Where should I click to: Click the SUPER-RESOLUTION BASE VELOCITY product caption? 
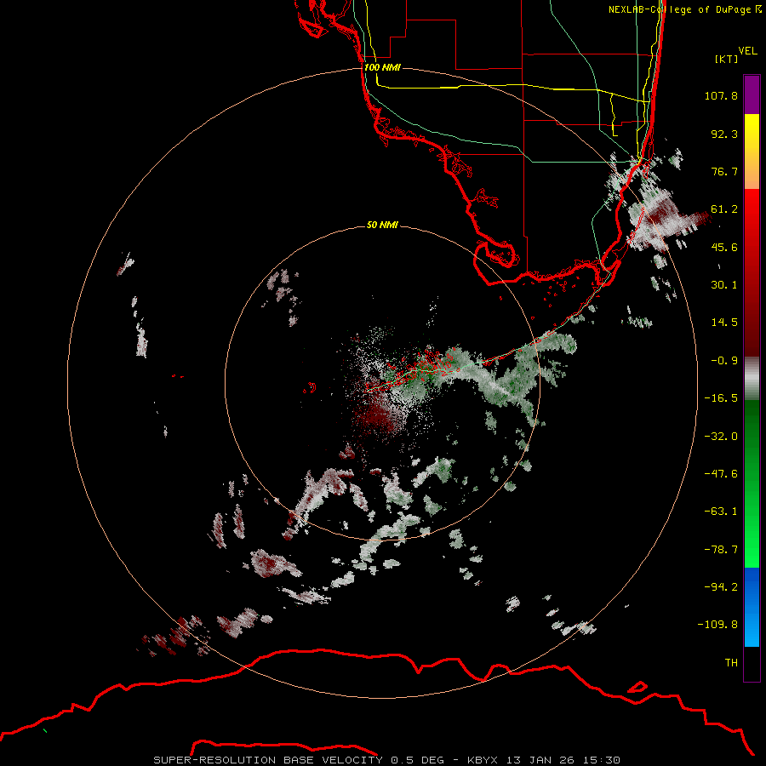click(x=387, y=760)
